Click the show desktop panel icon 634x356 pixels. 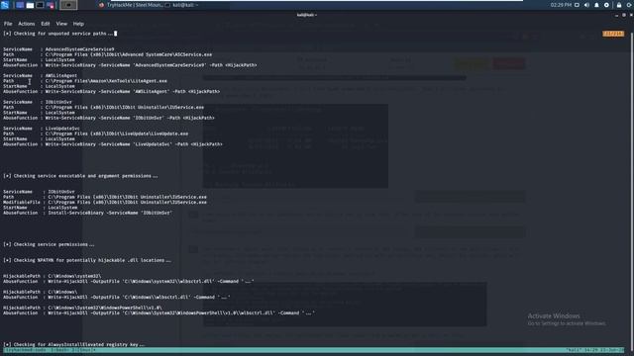point(20,5)
